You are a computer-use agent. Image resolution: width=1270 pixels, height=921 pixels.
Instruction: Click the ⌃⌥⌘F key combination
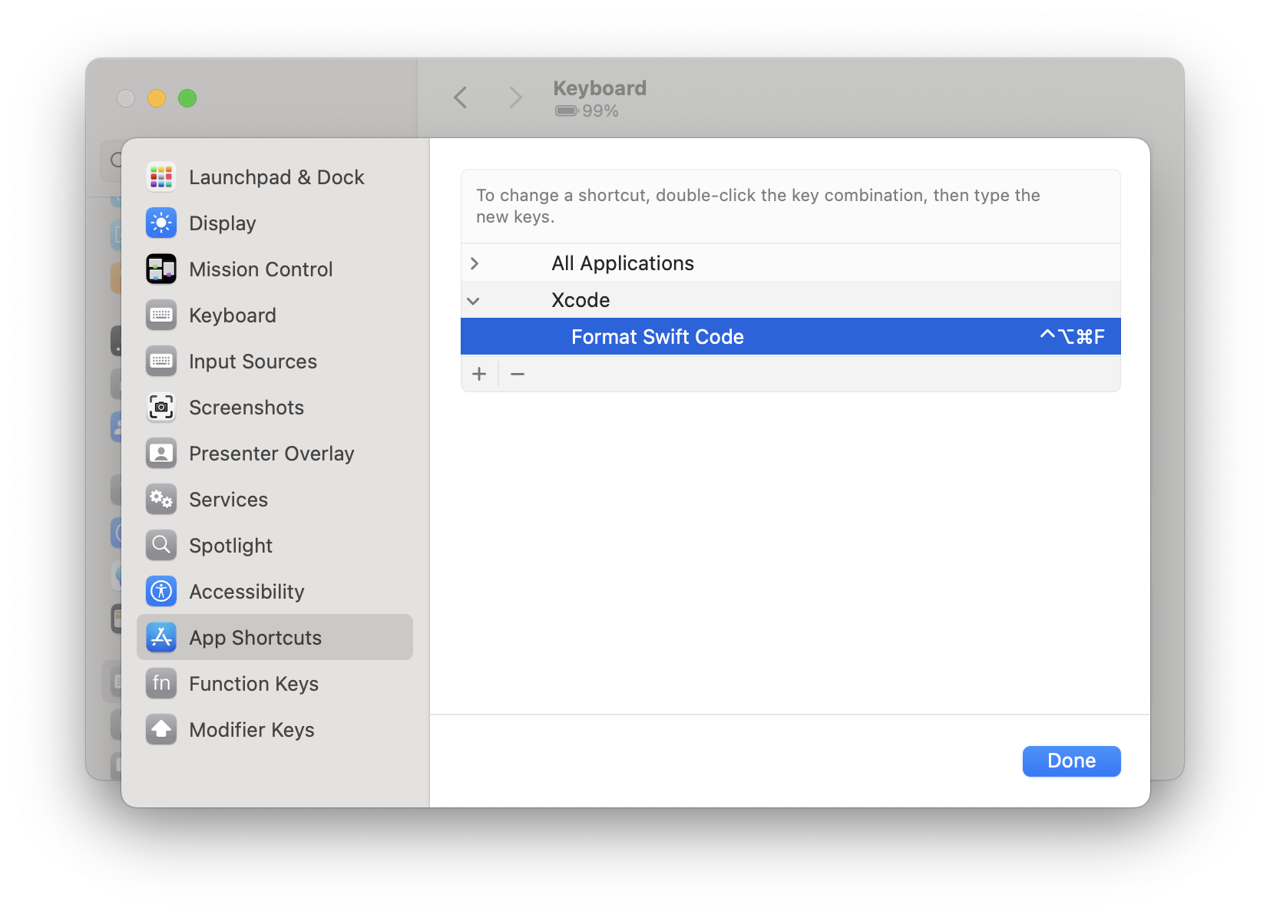pos(1072,336)
